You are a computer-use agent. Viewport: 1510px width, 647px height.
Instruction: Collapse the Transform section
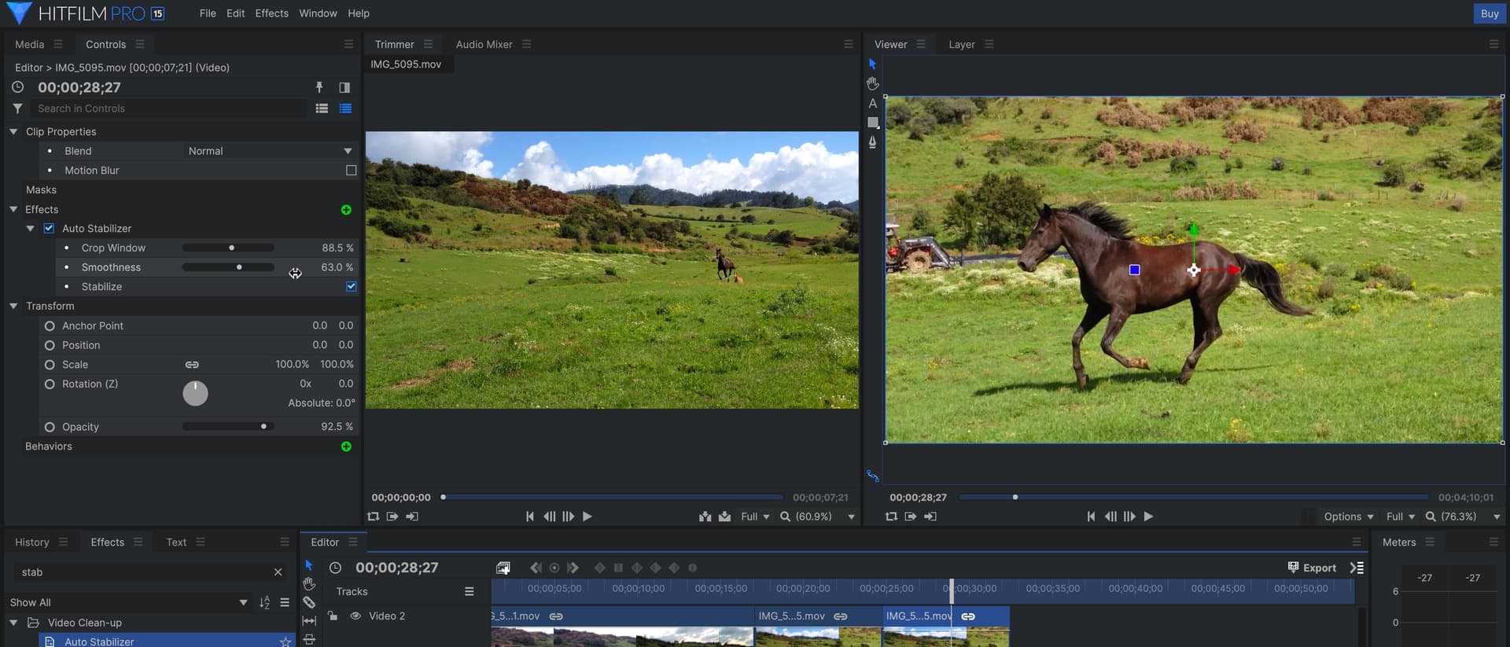(x=13, y=306)
